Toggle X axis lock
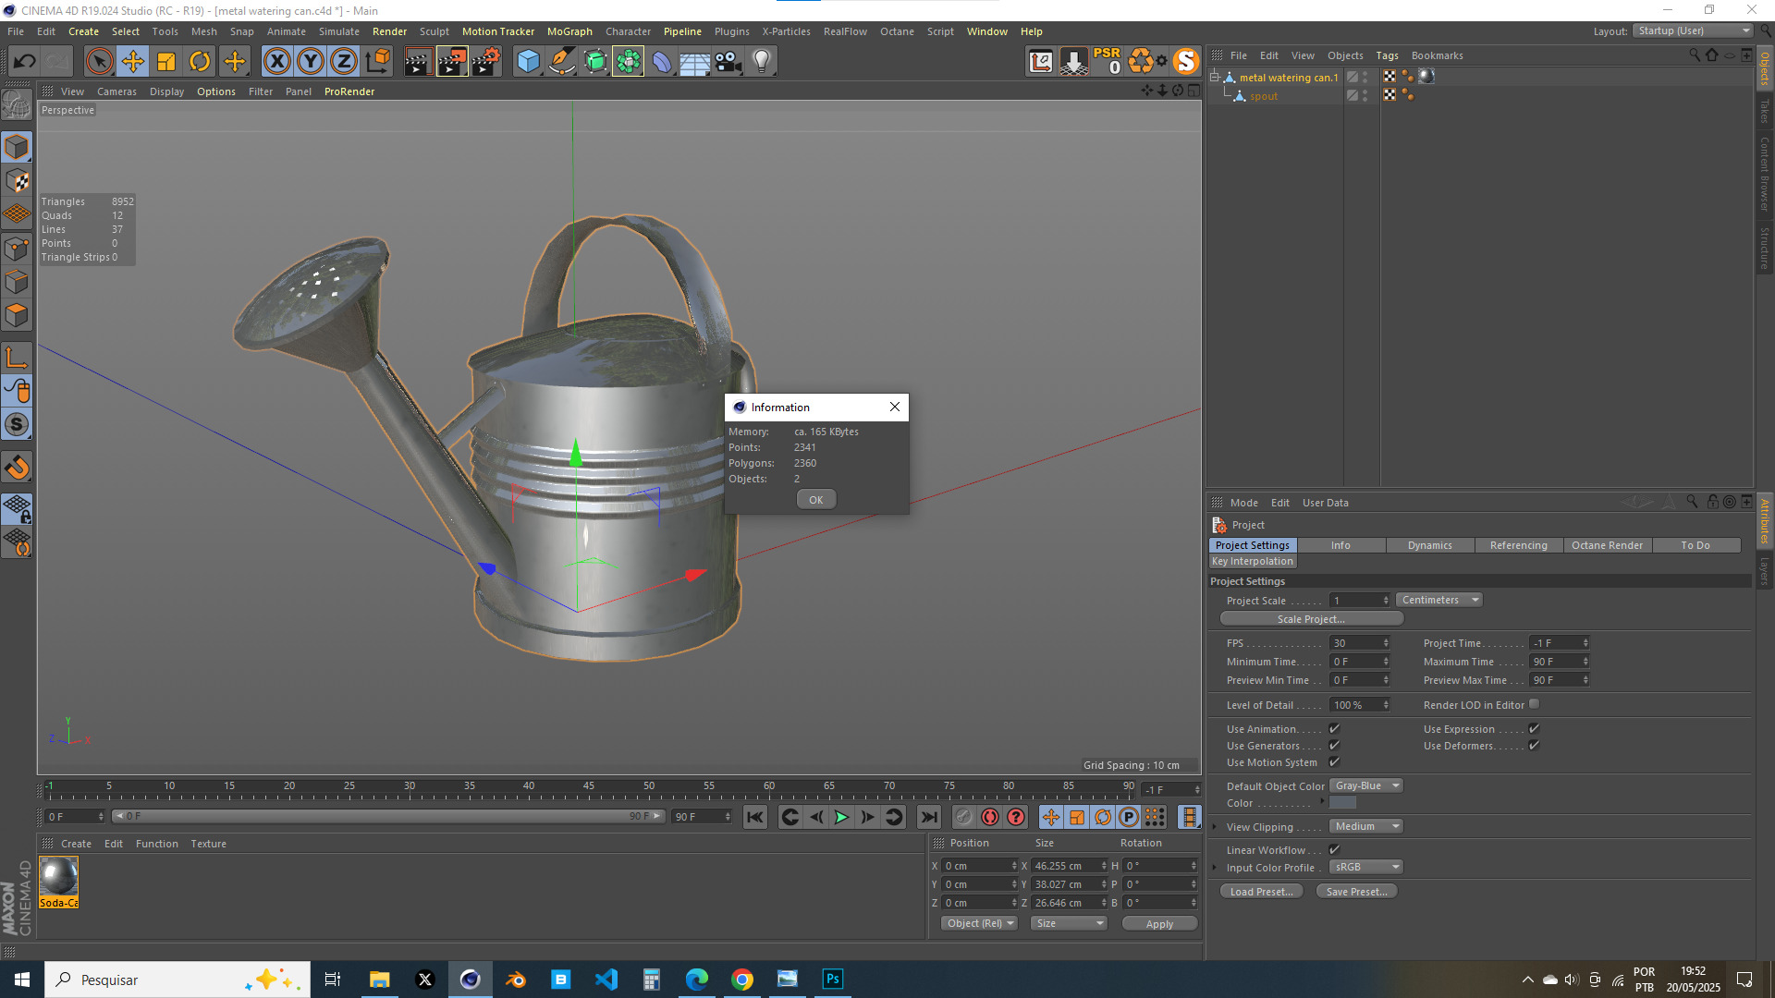The height and width of the screenshot is (998, 1775). pos(276,62)
